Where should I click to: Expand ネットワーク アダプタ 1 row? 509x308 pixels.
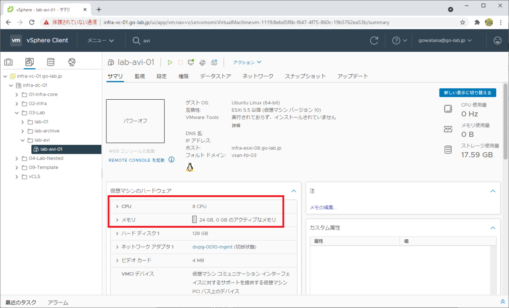click(x=117, y=247)
